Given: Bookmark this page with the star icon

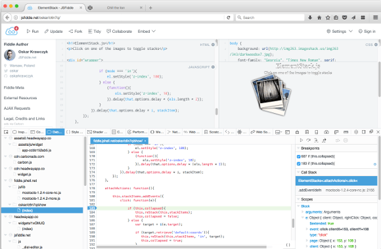Looking at the screenshot, I should pyautogui.click(x=328, y=18).
